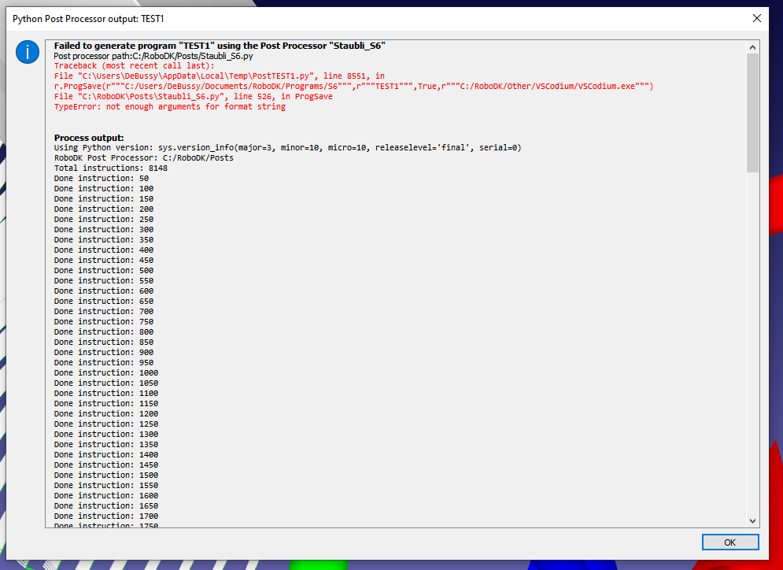Image resolution: width=783 pixels, height=570 pixels.
Task: Click the Staubli_S6.py line 526 error line
Action: [x=193, y=97]
